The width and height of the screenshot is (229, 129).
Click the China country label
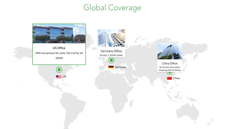pos(176,78)
